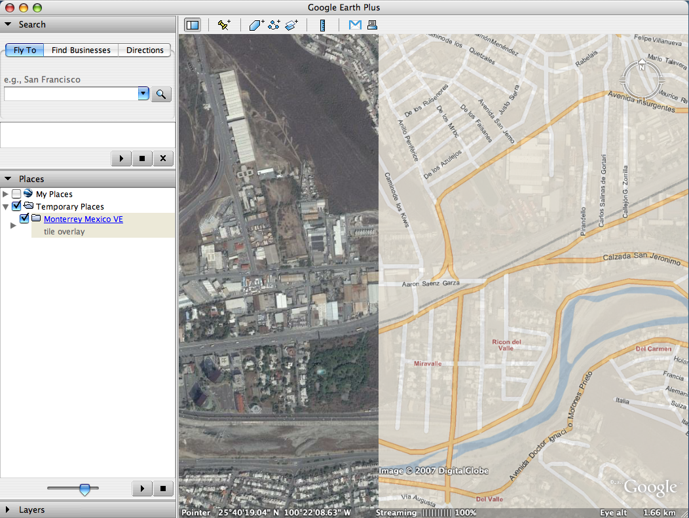This screenshot has height=518, width=689.
Task: Click the Ricon del Valle map label
Action: click(506, 345)
